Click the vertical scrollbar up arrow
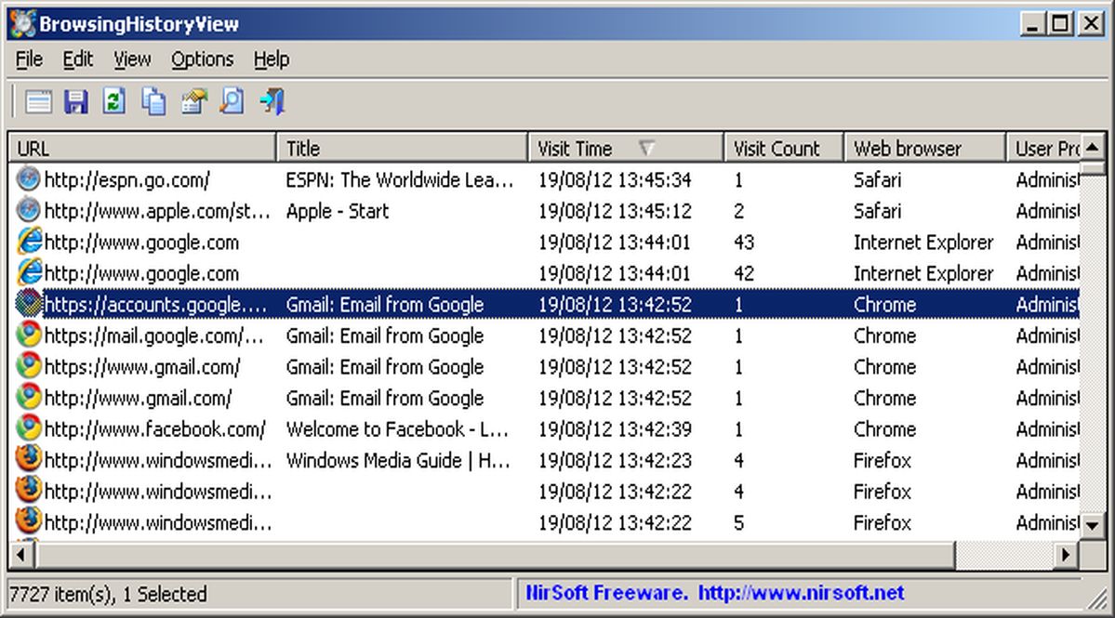Viewport: 1115px width, 618px height. click(1093, 147)
